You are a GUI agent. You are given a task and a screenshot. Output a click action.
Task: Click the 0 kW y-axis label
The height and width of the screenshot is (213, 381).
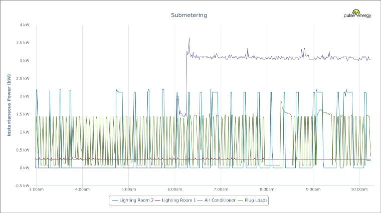pos(25,167)
